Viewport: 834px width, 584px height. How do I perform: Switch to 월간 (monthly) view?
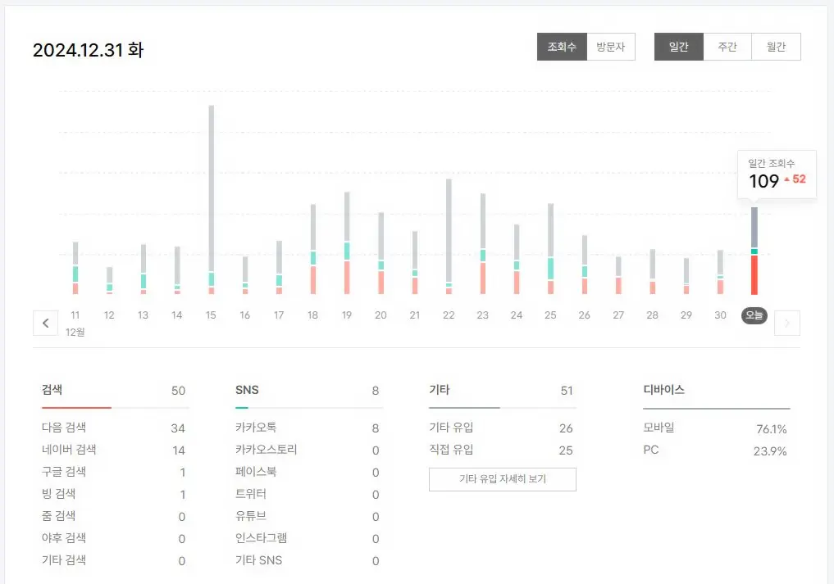click(776, 47)
